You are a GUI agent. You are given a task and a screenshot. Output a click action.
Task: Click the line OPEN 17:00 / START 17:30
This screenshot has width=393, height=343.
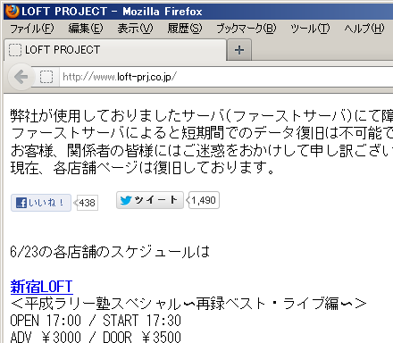pos(96,321)
